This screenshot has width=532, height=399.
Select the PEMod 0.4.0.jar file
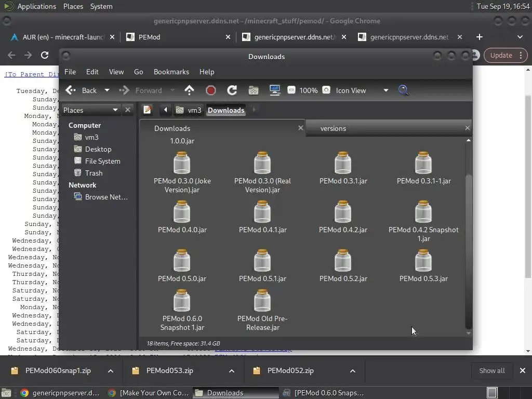pyautogui.click(x=182, y=217)
